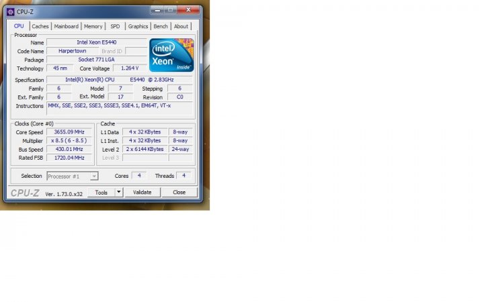
Task: Click the L1 Inst. 4 x 32 KBytes value
Action: 145,140
